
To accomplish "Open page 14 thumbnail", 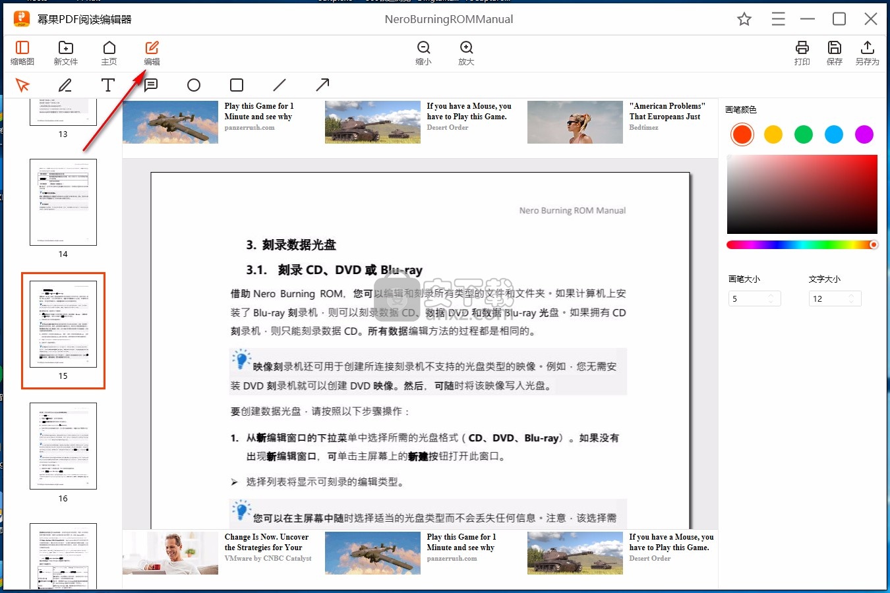I will pos(63,202).
